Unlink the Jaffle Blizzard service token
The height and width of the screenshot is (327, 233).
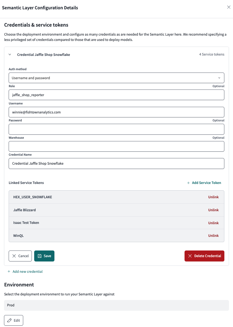coord(213,210)
